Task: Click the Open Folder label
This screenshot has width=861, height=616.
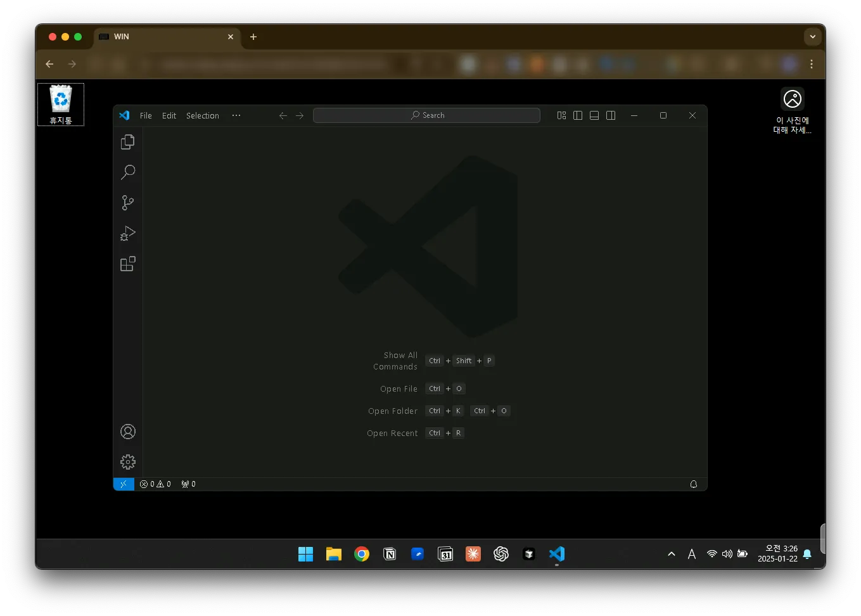Action: coord(393,411)
